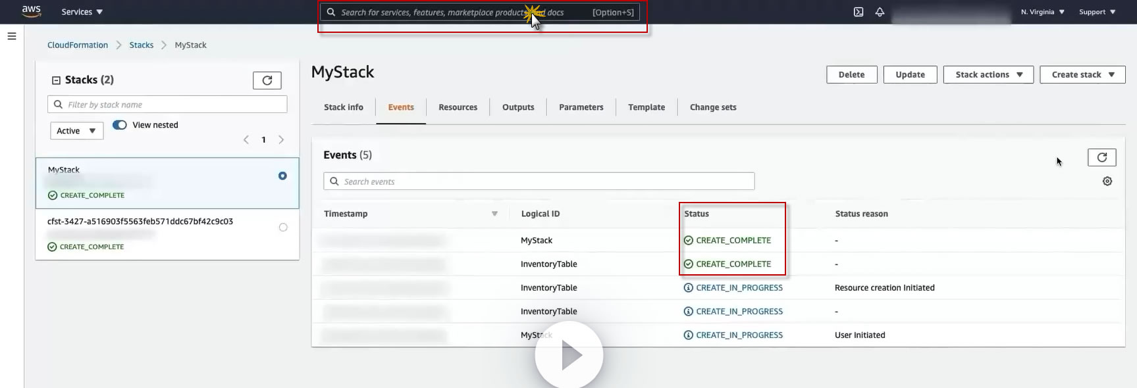Select the cfst-3427 stack radio button
This screenshot has height=388, width=1137.
coord(283,228)
